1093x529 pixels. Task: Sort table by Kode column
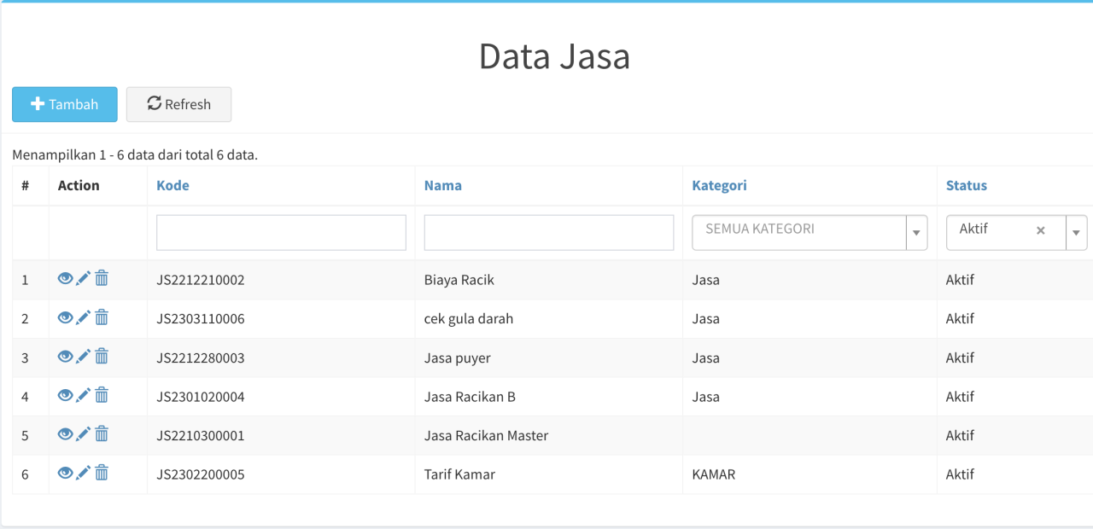172,185
